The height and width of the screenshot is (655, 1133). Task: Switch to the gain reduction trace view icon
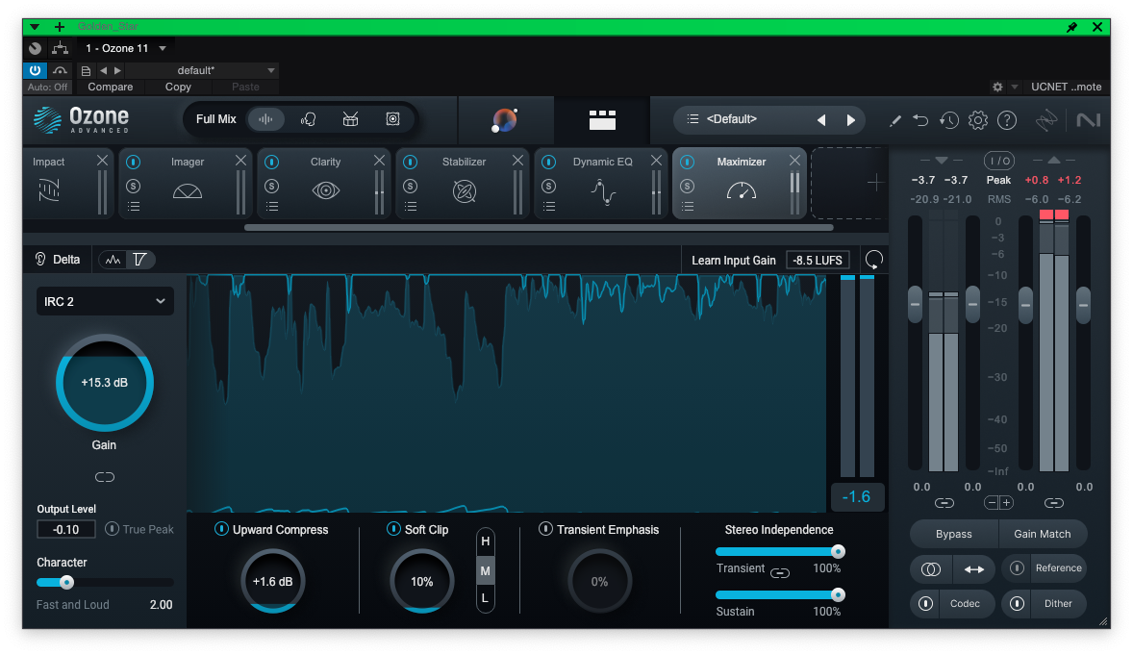(140, 260)
